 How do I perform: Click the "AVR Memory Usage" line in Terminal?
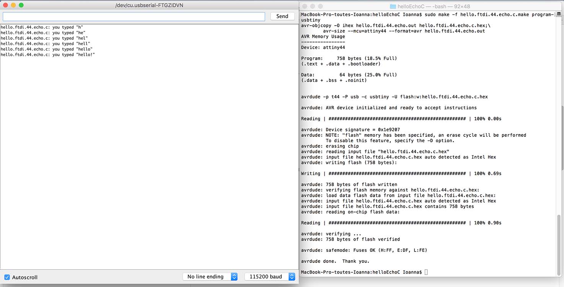click(x=323, y=37)
